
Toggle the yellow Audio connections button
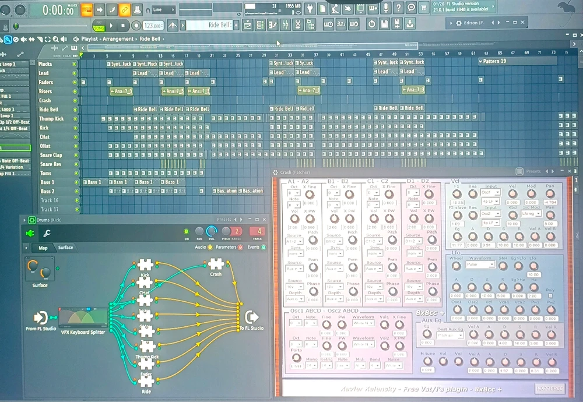pyautogui.click(x=210, y=247)
